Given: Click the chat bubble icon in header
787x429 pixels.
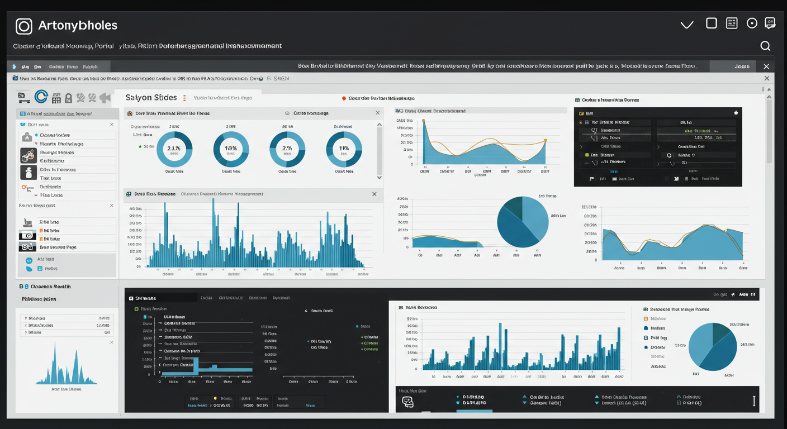Looking at the screenshot, I should [770, 23].
